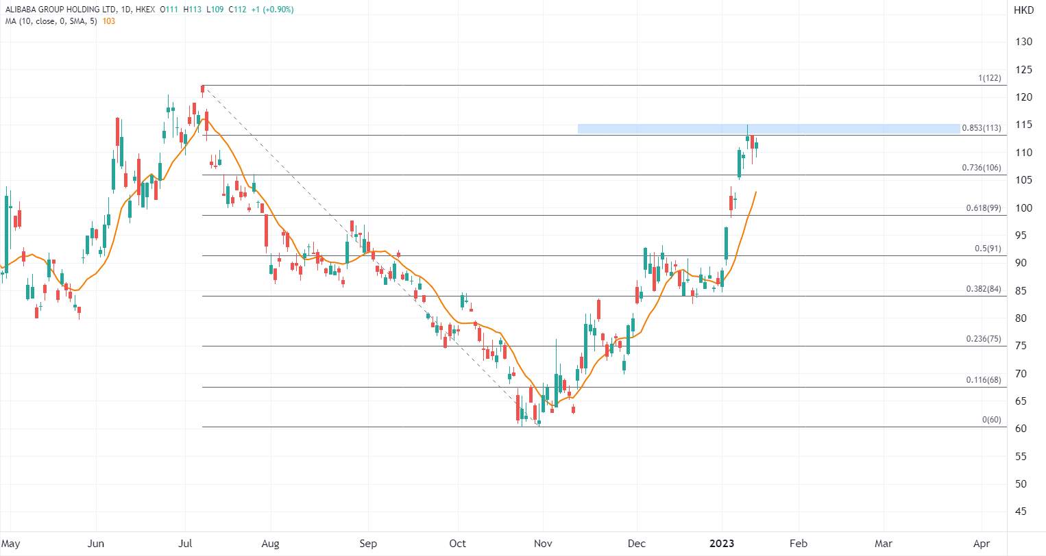Click the Dec label on the time axis
The width and height of the screenshot is (1046, 556).
[x=637, y=544]
